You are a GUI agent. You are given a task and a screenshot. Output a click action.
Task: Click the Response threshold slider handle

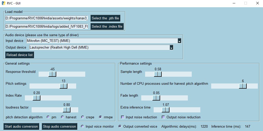[x=52, y=74]
